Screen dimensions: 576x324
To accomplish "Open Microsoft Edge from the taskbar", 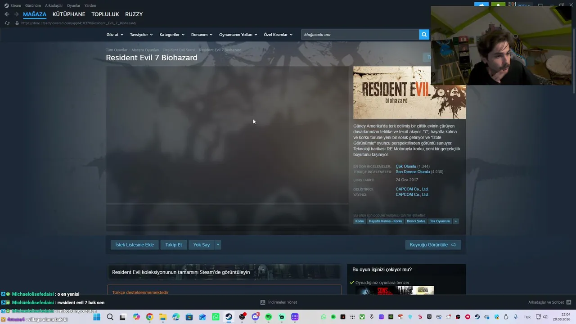I will click(x=176, y=317).
